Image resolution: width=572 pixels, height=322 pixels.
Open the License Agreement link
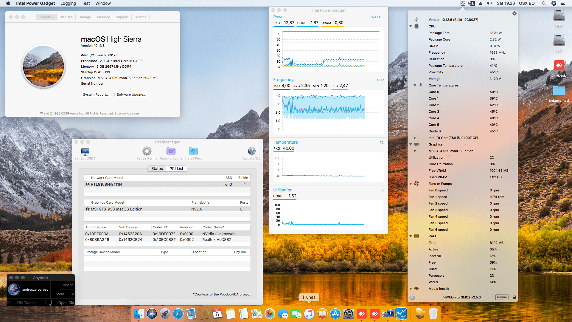tap(128, 113)
